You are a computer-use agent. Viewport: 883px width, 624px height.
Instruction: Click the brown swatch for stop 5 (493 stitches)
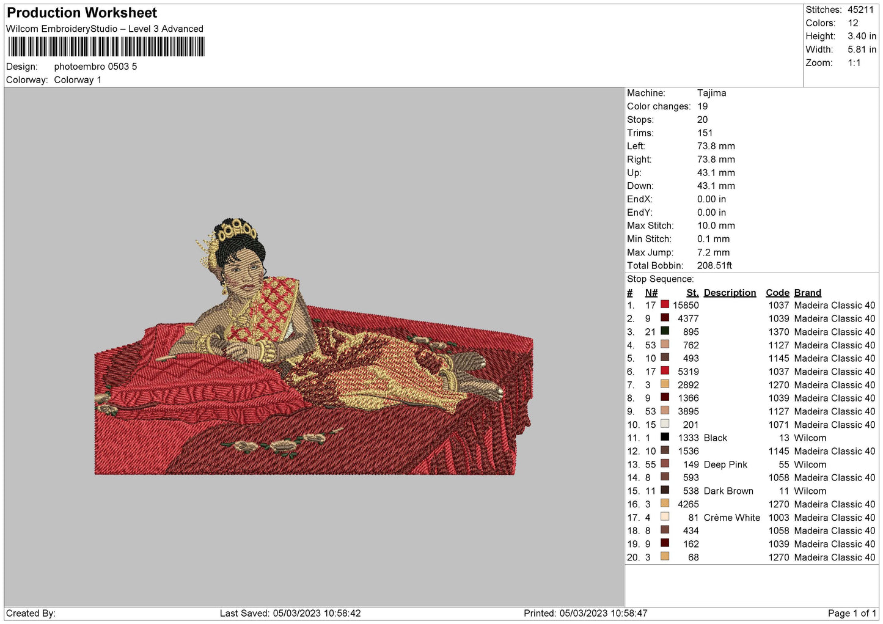665,358
